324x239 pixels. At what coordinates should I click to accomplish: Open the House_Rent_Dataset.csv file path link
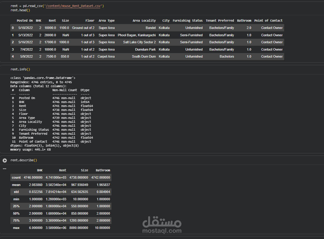tap(73, 6)
